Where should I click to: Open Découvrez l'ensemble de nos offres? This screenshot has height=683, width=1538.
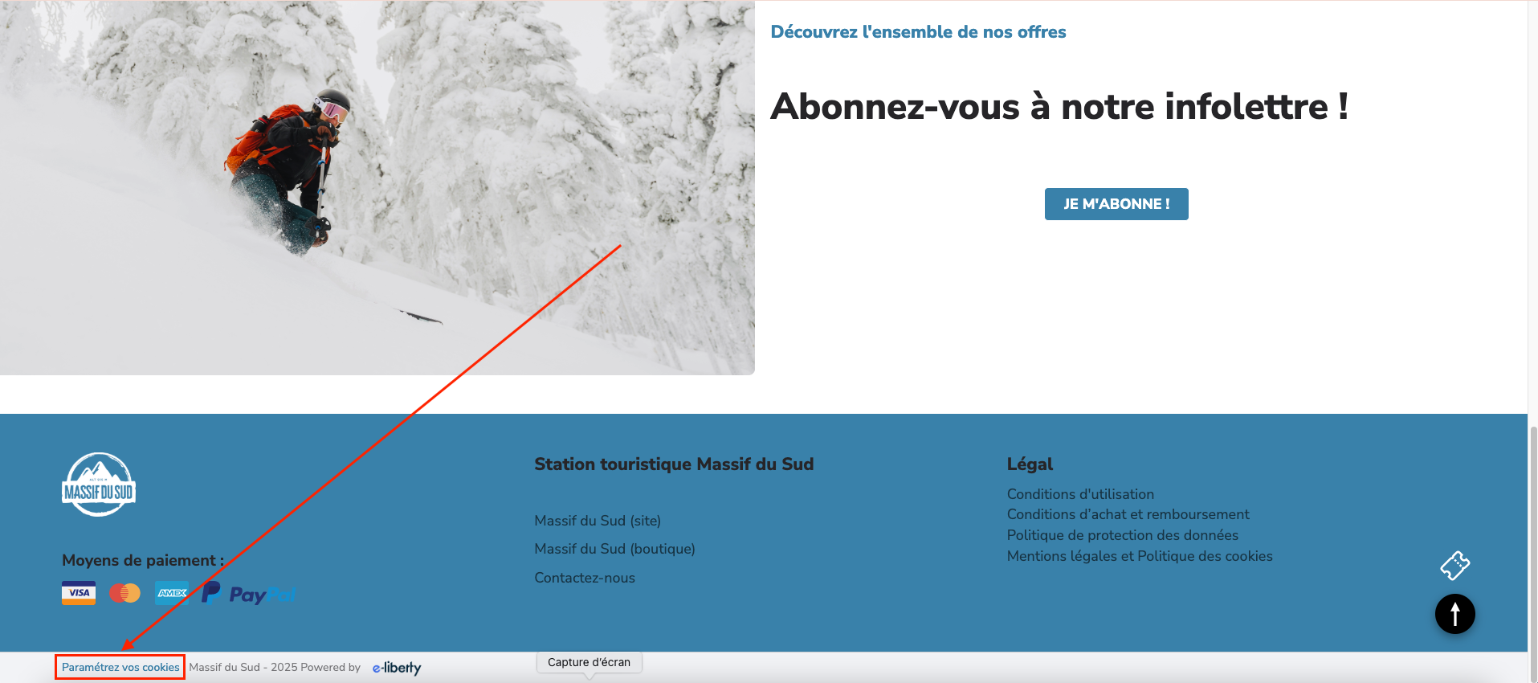point(918,32)
